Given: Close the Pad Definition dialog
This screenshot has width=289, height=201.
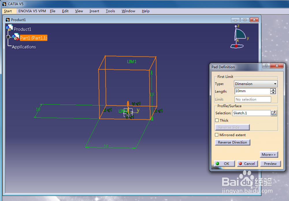Looking at the screenshot, I should [277, 66].
